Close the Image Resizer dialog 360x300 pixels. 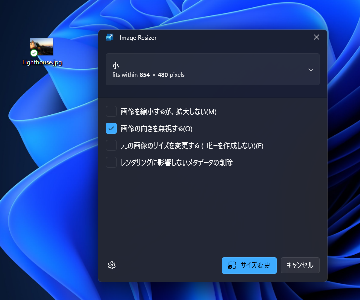[316, 37]
